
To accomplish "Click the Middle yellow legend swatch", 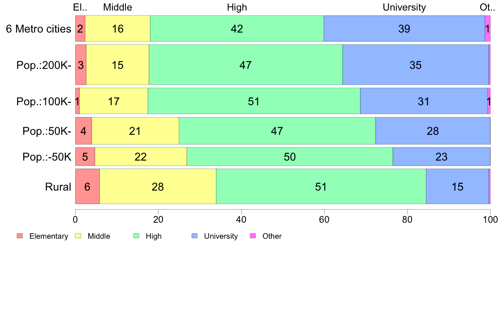I will [78, 236].
